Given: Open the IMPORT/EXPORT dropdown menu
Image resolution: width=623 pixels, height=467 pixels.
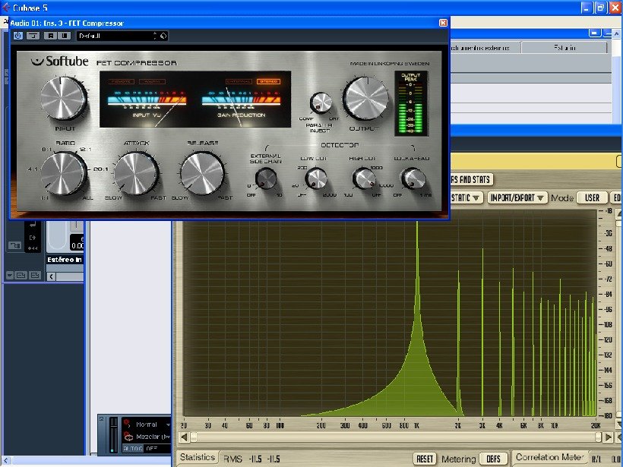Looking at the screenshot, I should click(x=517, y=197).
